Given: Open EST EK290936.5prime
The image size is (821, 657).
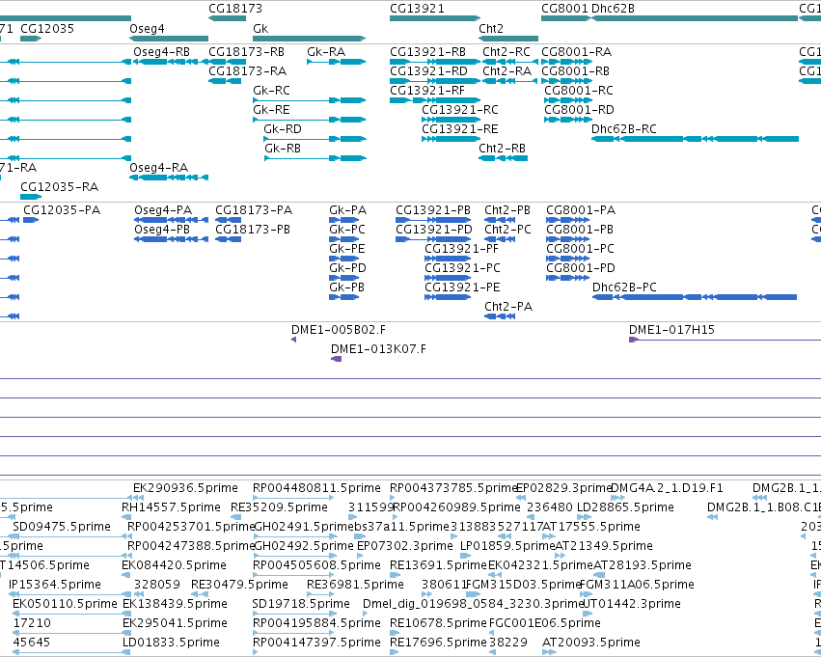Looking at the screenshot, I should pyautogui.click(x=136, y=498).
